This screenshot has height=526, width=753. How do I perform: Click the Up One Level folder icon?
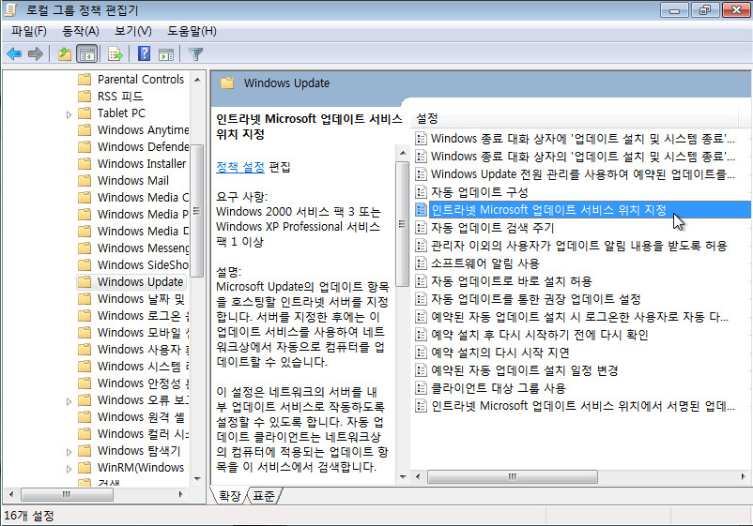64,53
